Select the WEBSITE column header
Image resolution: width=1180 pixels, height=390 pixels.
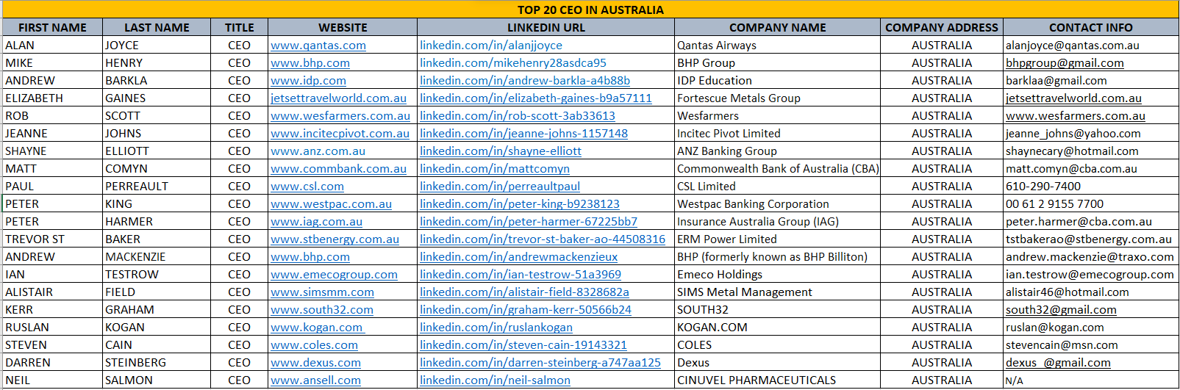click(x=343, y=27)
